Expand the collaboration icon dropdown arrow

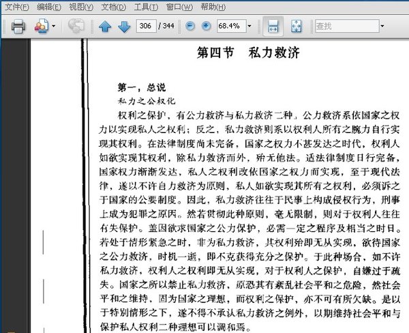coord(53,26)
